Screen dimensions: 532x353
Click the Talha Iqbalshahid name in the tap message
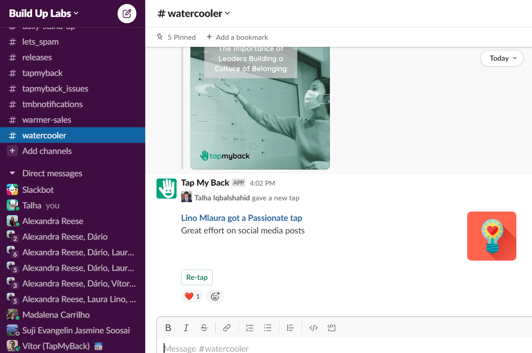point(222,198)
